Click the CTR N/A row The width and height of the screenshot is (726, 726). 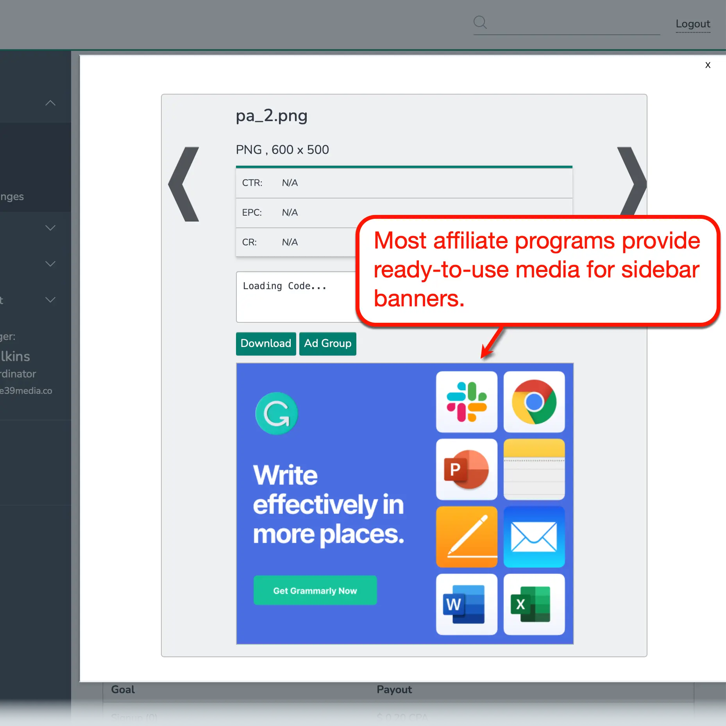404,183
